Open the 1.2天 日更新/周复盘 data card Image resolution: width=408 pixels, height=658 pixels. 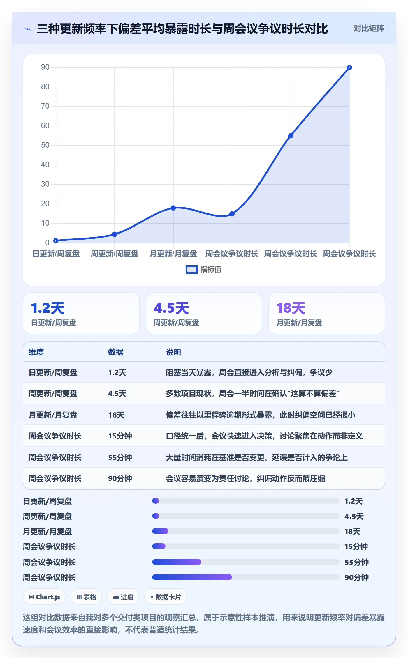tap(81, 313)
